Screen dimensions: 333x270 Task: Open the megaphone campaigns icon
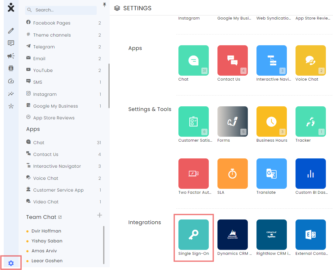(x=11, y=56)
